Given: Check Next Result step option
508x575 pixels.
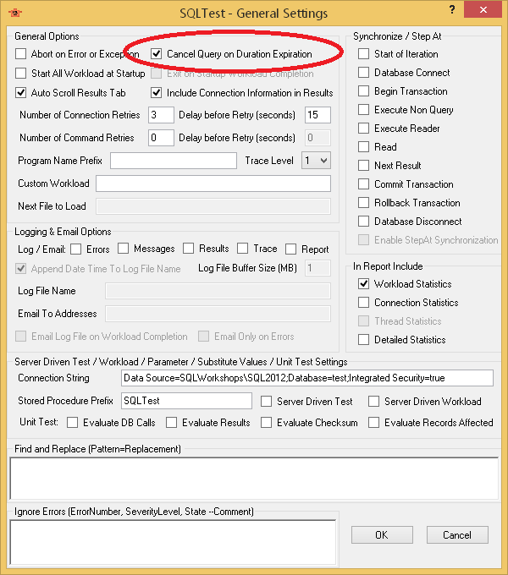Looking at the screenshot, I should point(363,166).
